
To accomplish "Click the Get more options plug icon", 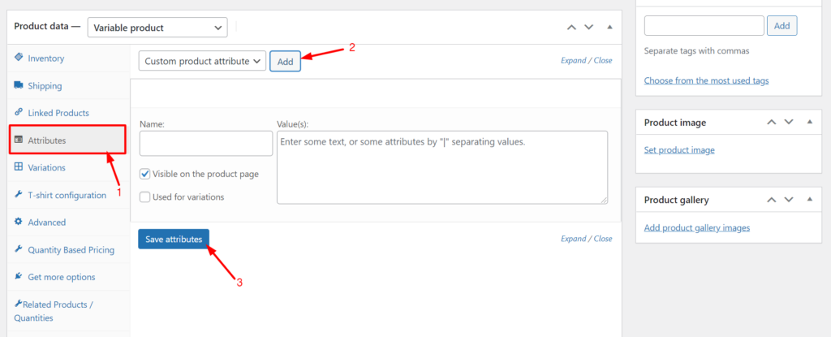I will pos(19,277).
